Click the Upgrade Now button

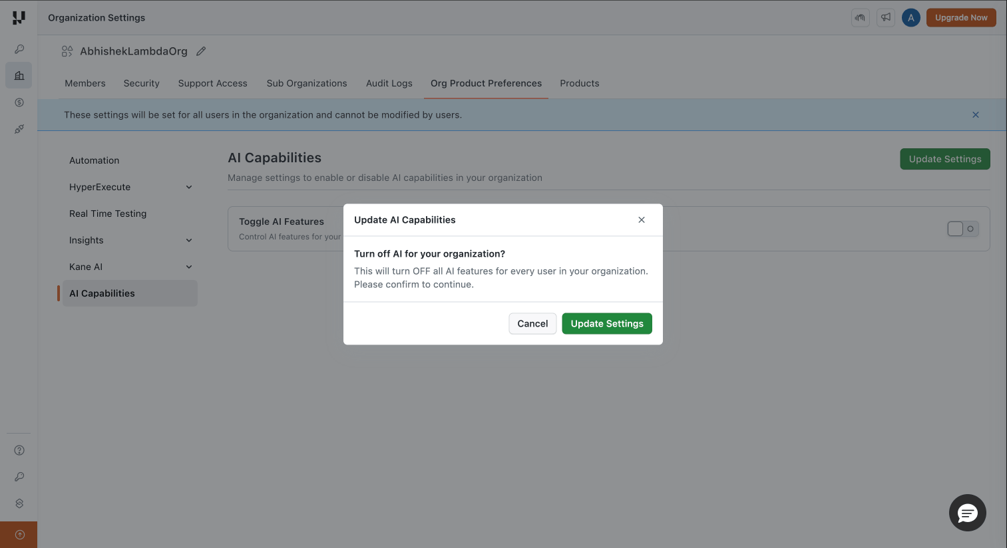(x=961, y=17)
